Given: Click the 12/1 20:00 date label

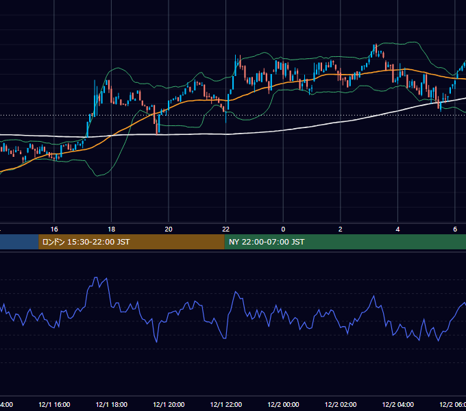Looking at the screenshot, I should click(169, 404).
